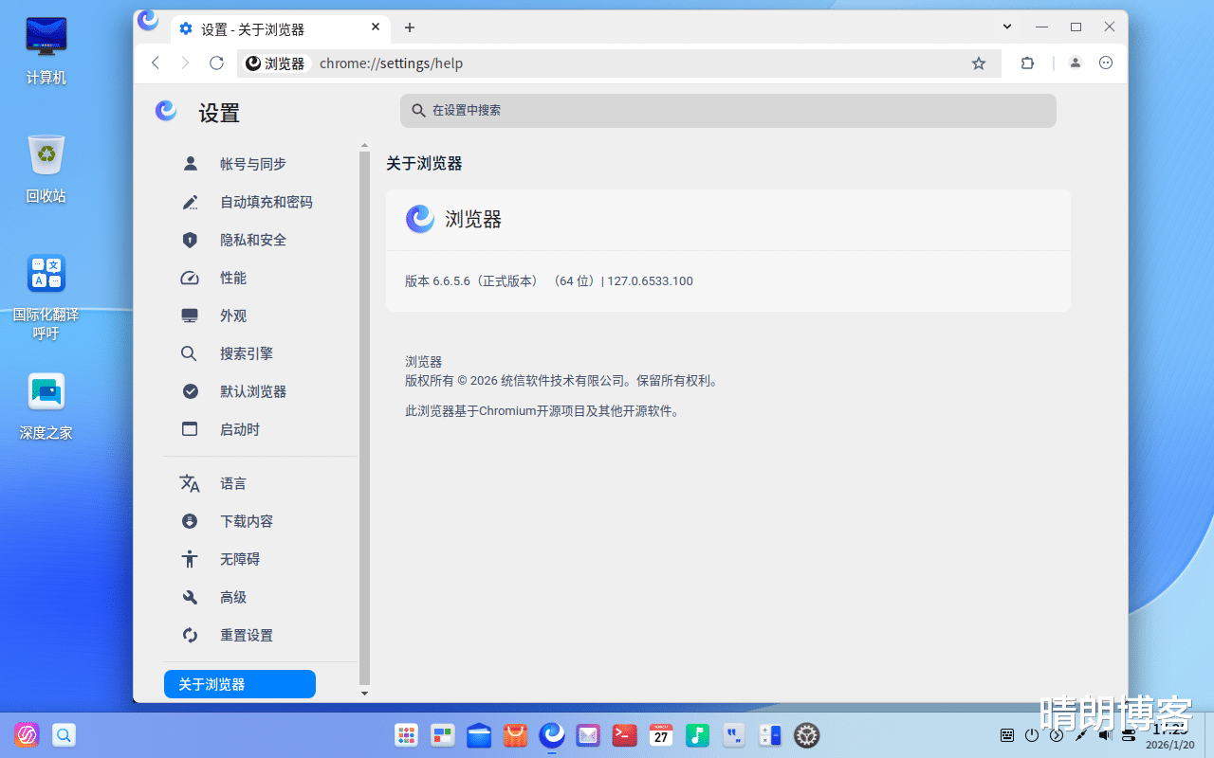1214x758 pixels.
Task: Open the calculator in the dock
Action: click(770, 735)
